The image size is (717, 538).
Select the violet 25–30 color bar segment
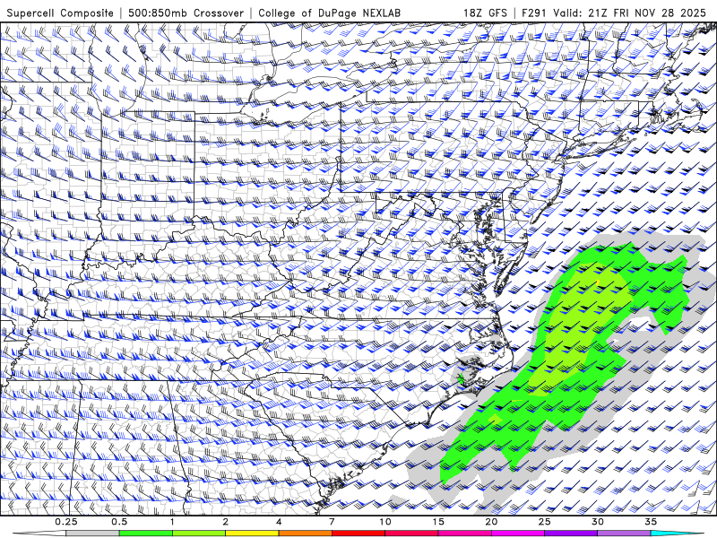(x=571, y=534)
